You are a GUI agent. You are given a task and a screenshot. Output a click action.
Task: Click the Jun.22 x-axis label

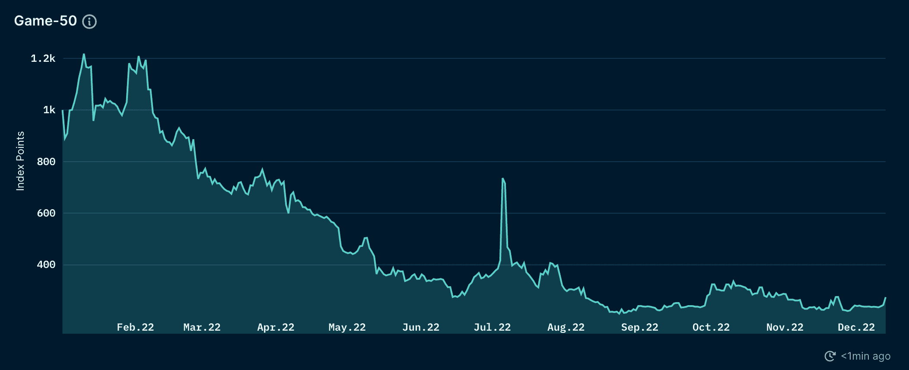pyautogui.click(x=421, y=327)
